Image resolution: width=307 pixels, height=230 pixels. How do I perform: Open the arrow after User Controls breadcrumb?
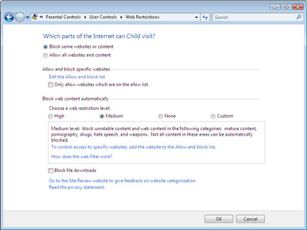click(x=121, y=17)
